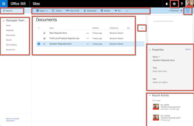
Task: Open Profit and Products Reports.xlsx
Action: 64,38
